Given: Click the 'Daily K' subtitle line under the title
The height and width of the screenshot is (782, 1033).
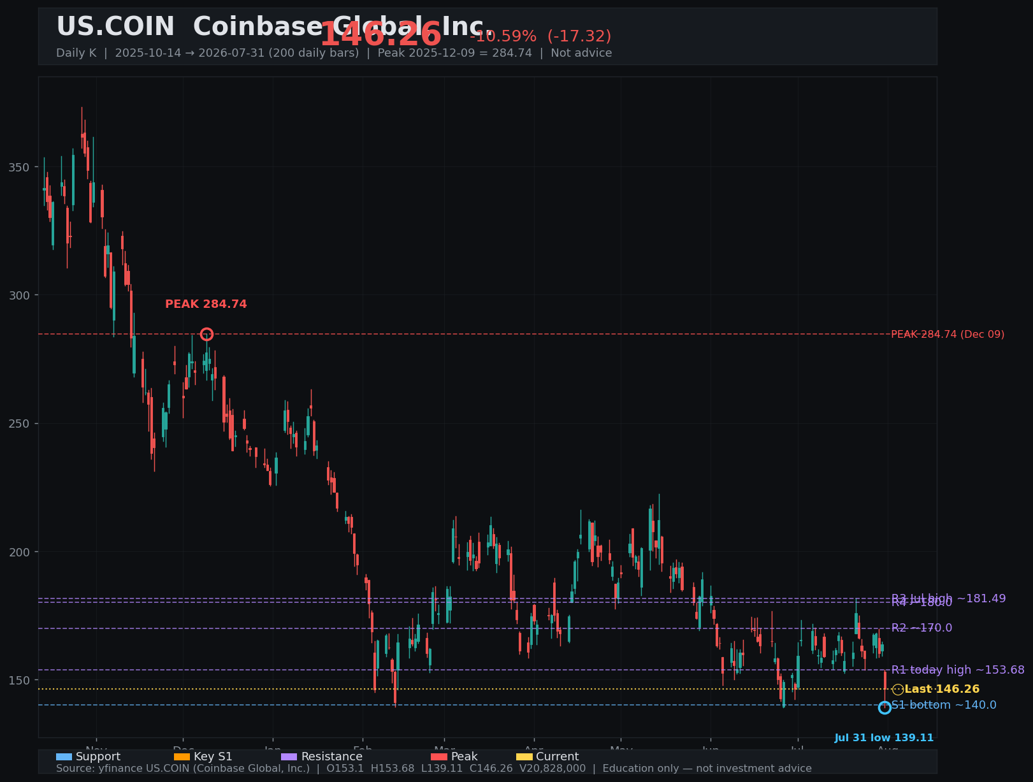Looking at the screenshot, I should [x=334, y=53].
